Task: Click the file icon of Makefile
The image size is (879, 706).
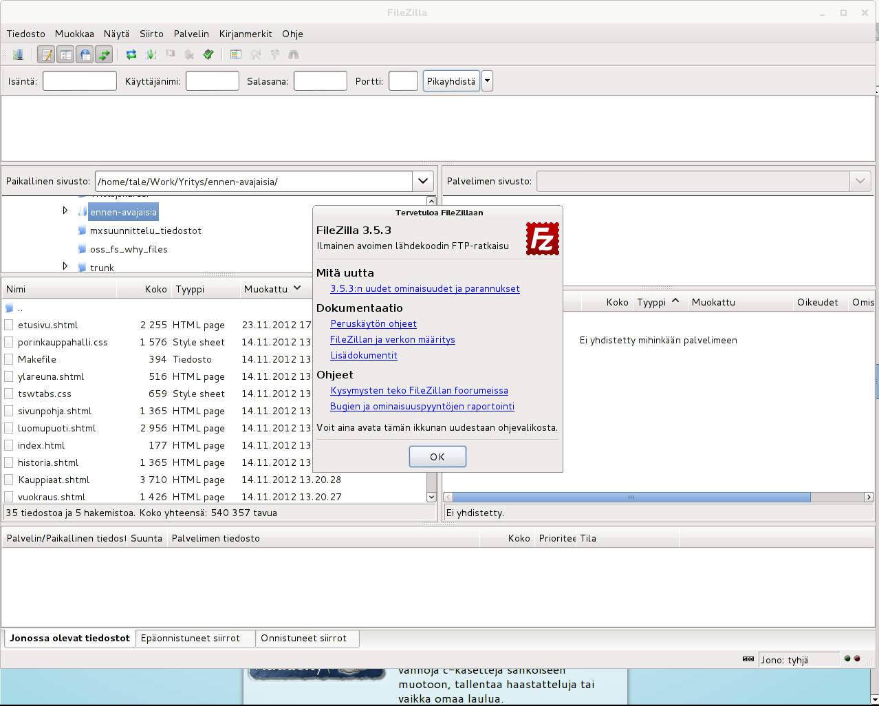Action: (9, 359)
